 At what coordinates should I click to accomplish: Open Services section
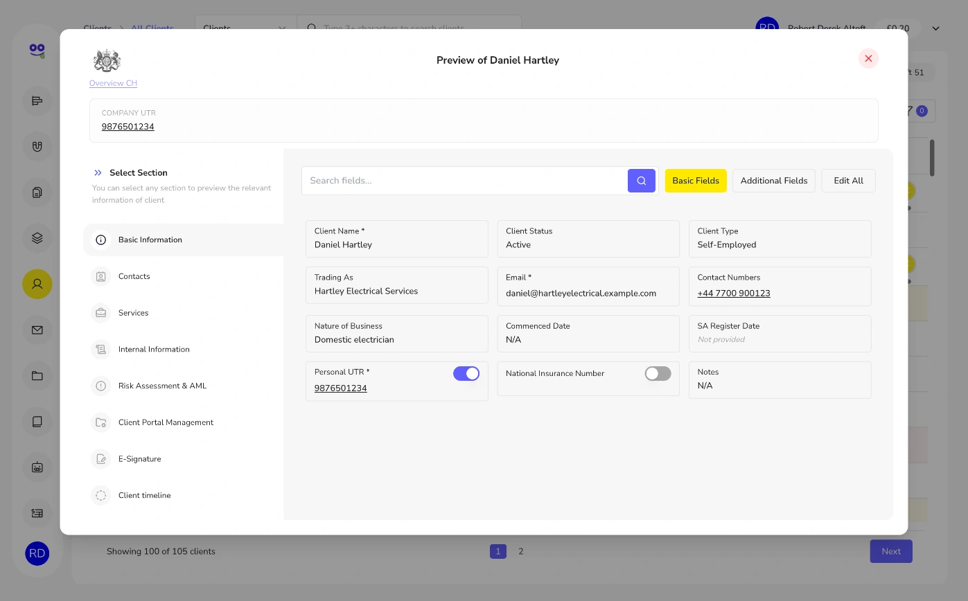coord(184,313)
